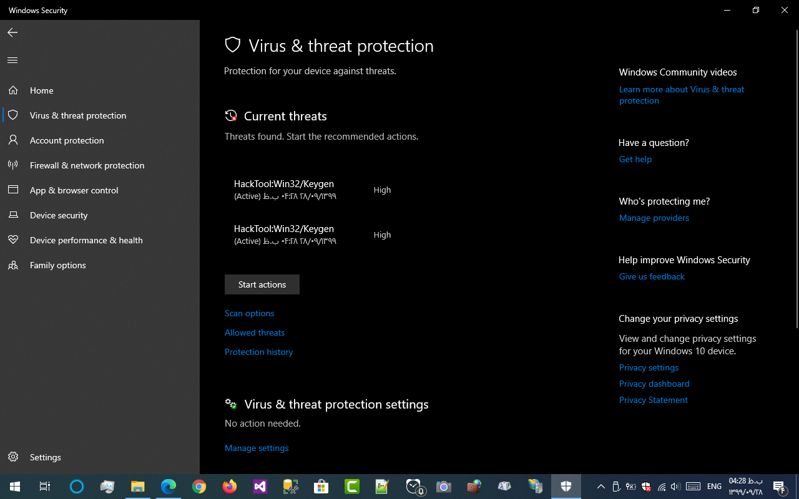Toggle the hamburger navigation menu
Screen dimensions: 799x499
(12, 60)
